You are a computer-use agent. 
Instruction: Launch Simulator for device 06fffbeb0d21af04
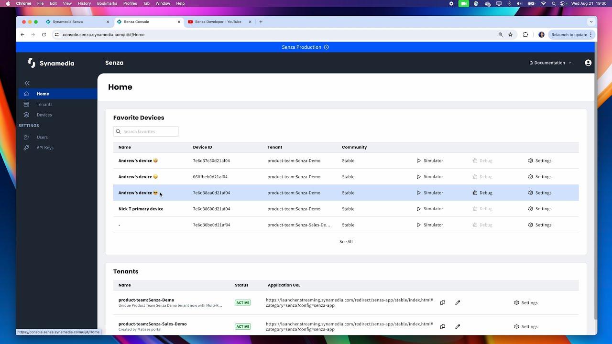tap(430, 177)
